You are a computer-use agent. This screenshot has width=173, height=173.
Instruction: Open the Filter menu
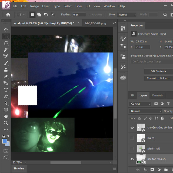(x=79, y=6)
